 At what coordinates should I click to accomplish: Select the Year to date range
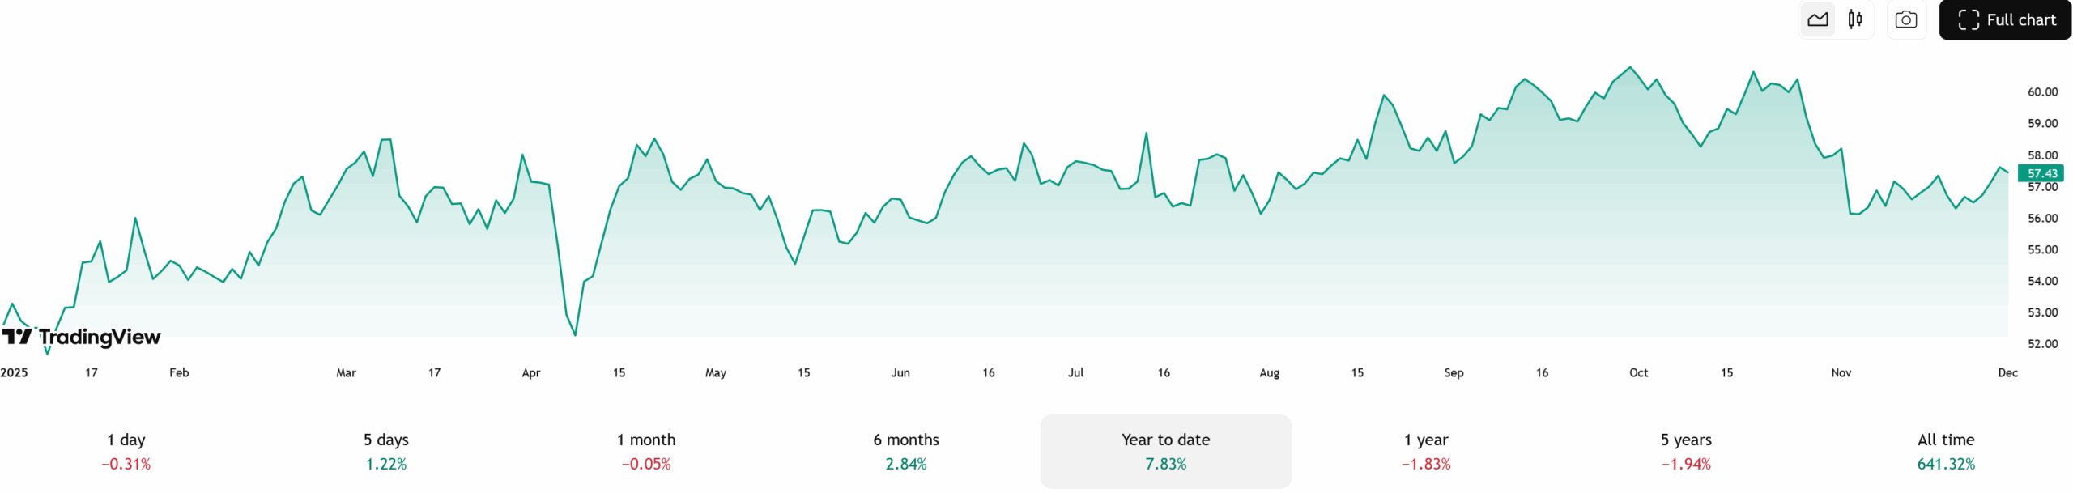pos(1165,452)
